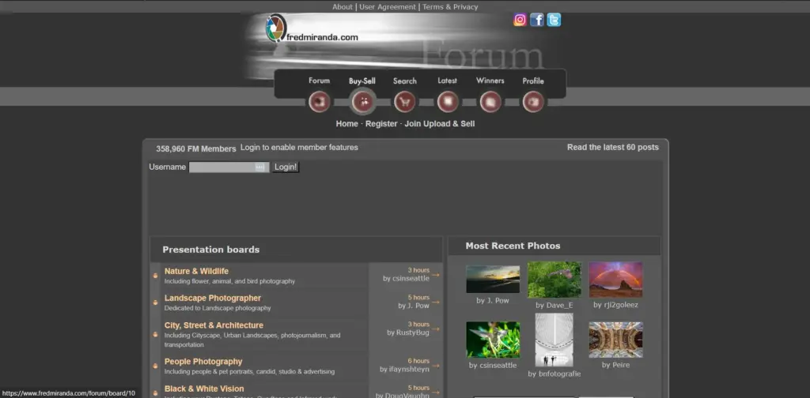The image size is (810, 398).
Task: Click the fredmiranda.com aperture logo
Action: tap(276, 28)
